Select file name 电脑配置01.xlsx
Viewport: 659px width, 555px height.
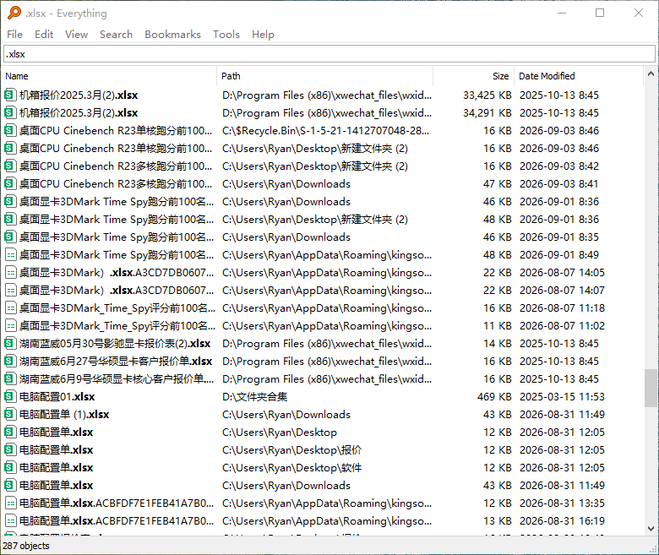tap(57, 396)
